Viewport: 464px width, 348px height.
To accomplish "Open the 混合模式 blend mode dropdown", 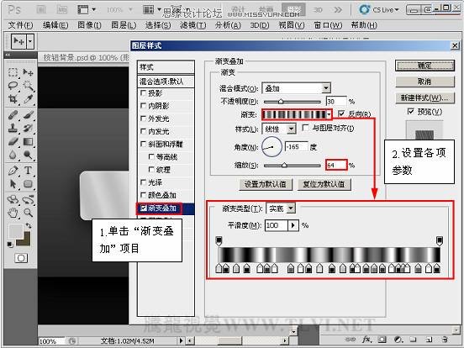I will pos(326,88).
